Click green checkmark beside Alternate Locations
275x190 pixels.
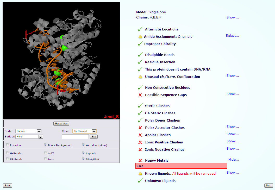[140, 29]
